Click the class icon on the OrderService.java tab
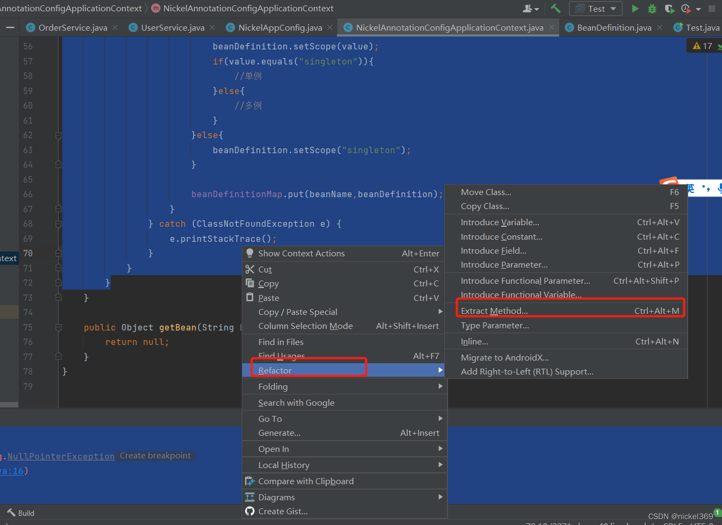The image size is (722, 525). 31,27
